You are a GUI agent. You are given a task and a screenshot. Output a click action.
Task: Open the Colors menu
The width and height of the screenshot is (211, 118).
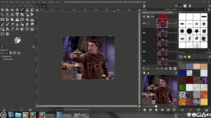(x=33, y=2)
